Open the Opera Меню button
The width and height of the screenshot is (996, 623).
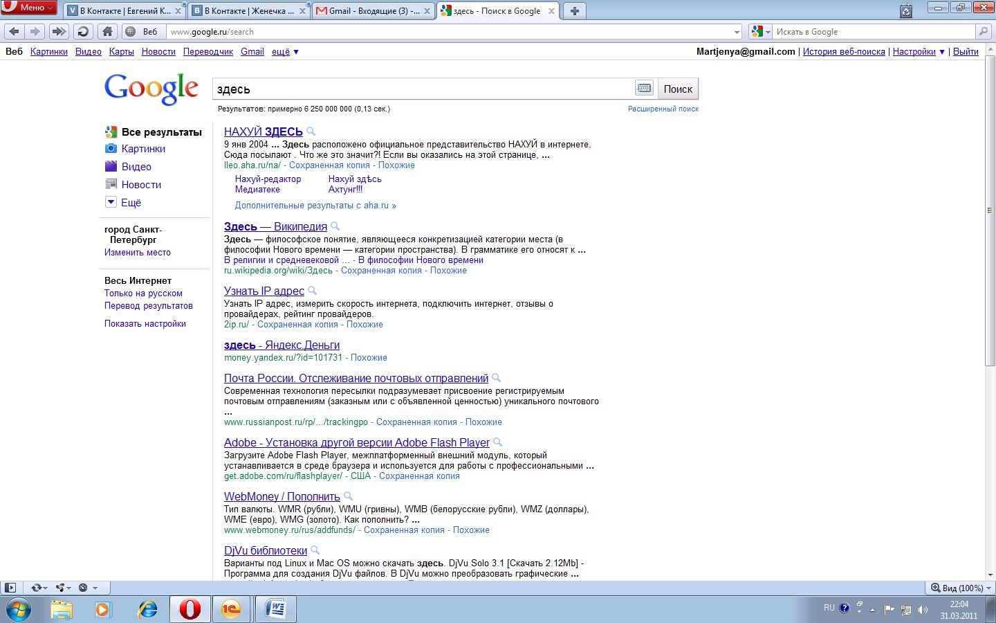click(29, 8)
